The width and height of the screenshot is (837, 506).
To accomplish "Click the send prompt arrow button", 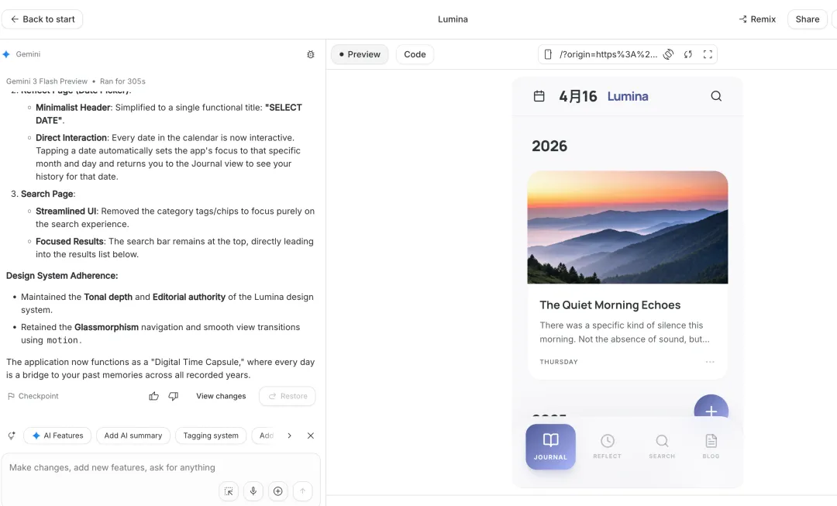I will click(303, 491).
